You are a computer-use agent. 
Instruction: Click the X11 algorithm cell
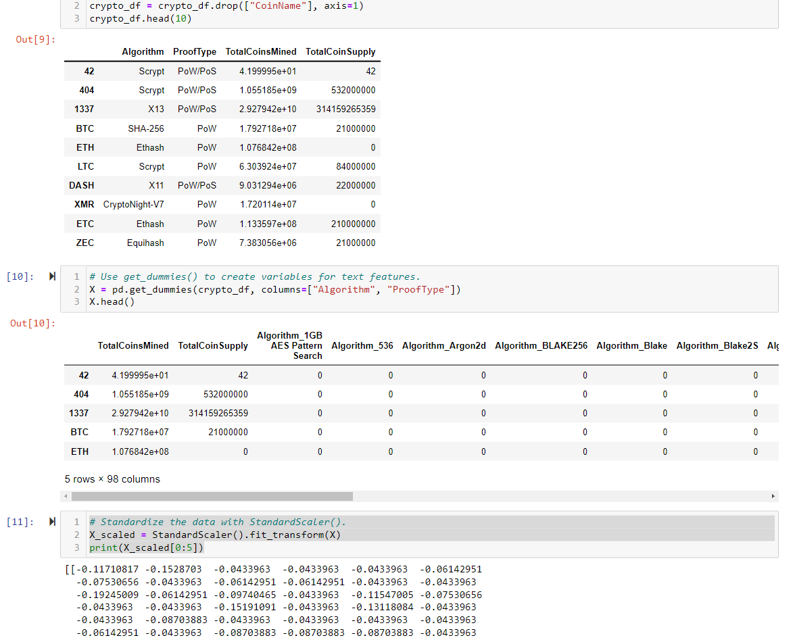tap(156, 186)
